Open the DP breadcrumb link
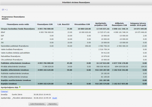The width and height of the screenshot is (152, 107). pos(3,9)
